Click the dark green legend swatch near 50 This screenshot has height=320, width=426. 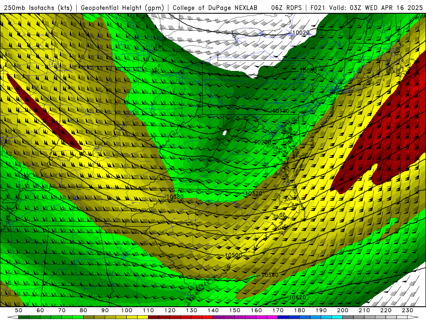point(24,317)
